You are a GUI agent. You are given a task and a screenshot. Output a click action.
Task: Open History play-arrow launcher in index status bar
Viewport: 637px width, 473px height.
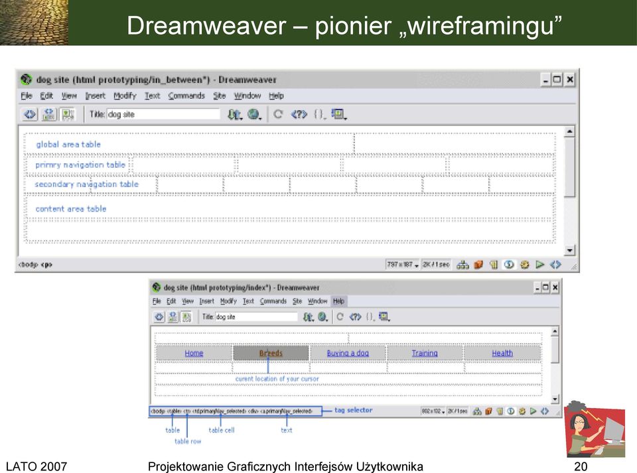[x=533, y=411]
